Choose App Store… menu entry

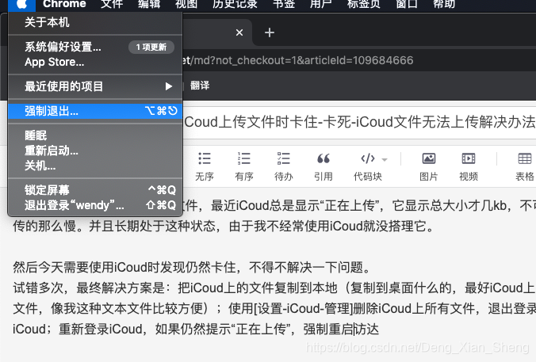pyautogui.click(x=95, y=62)
